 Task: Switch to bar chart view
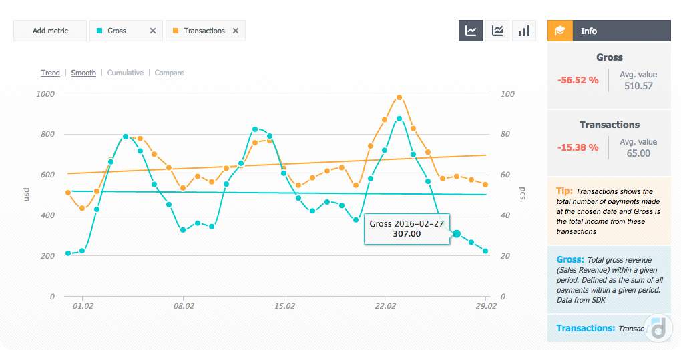point(524,31)
